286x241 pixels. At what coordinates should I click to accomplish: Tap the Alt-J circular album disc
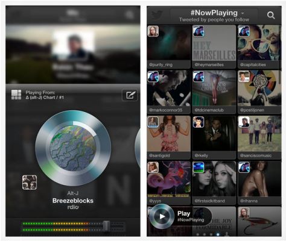[x=73, y=148]
